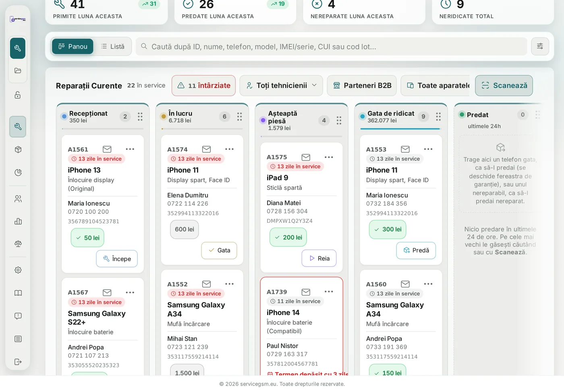Viewport: 564px width, 392px height.
Task: Open the filter sliders button beside search
Action: coord(540,46)
